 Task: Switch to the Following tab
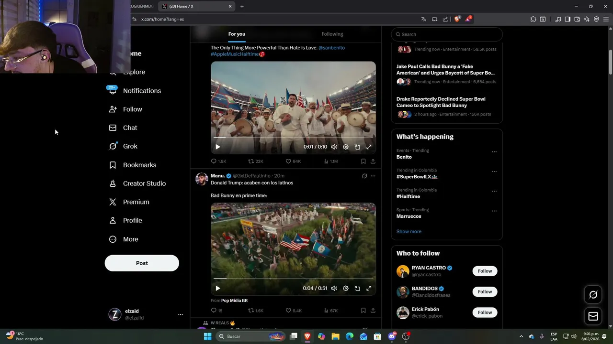pyautogui.click(x=332, y=34)
